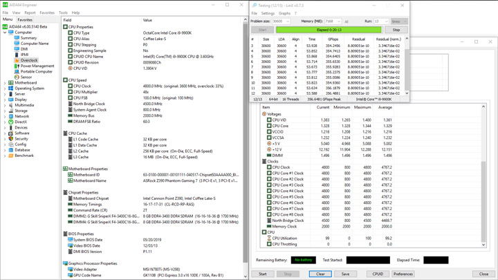Open the Report menu in AIDA64

(x=30, y=12)
